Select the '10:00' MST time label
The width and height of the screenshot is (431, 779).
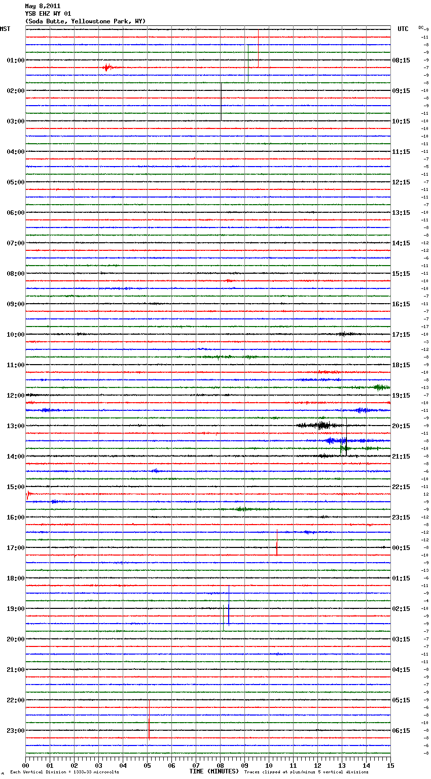(16, 334)
